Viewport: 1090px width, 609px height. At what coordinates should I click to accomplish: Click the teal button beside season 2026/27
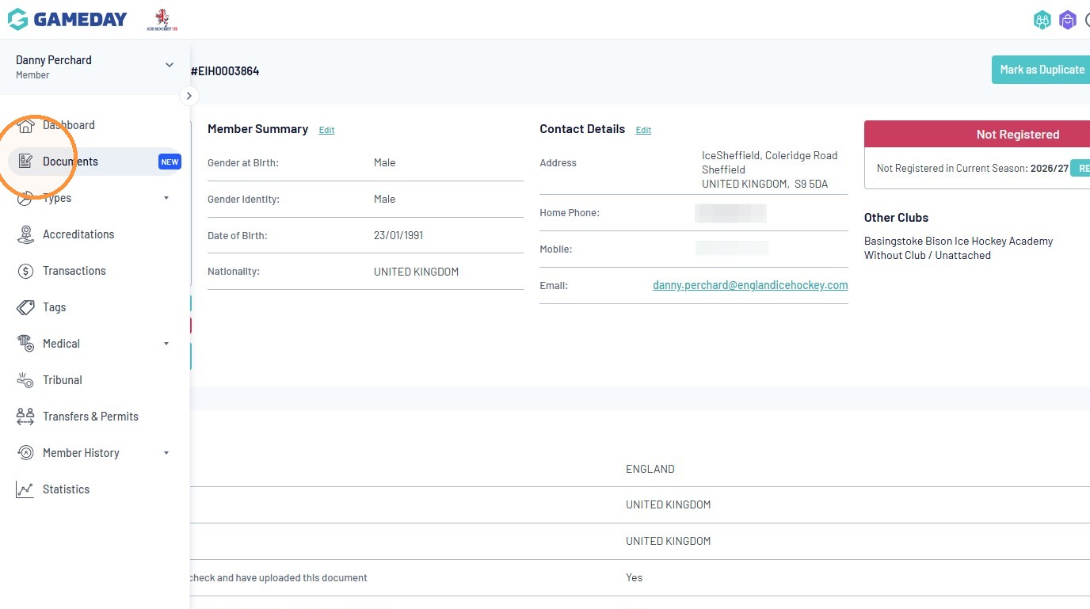(1080, 168)
